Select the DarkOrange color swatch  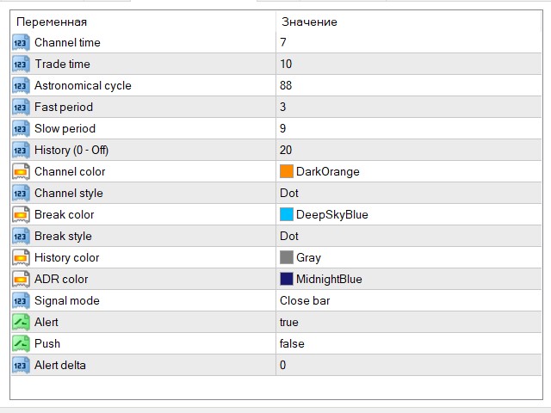click(287, 171)
